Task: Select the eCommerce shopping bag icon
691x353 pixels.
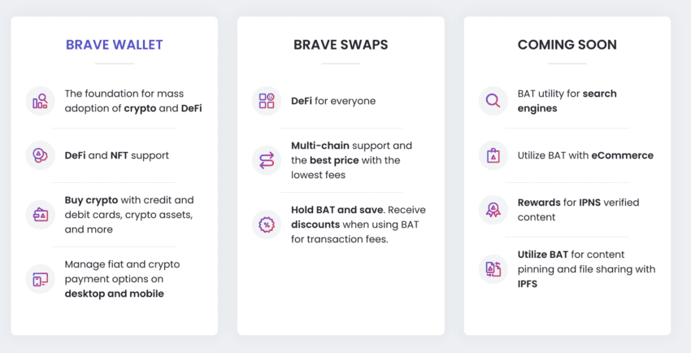Action: point(493,155)
